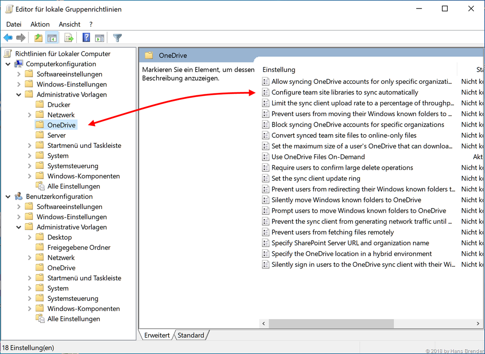Select OneDrive folder under Benutzerkonfiguration
Screen dimensions: 485x354
pos(61,268)
